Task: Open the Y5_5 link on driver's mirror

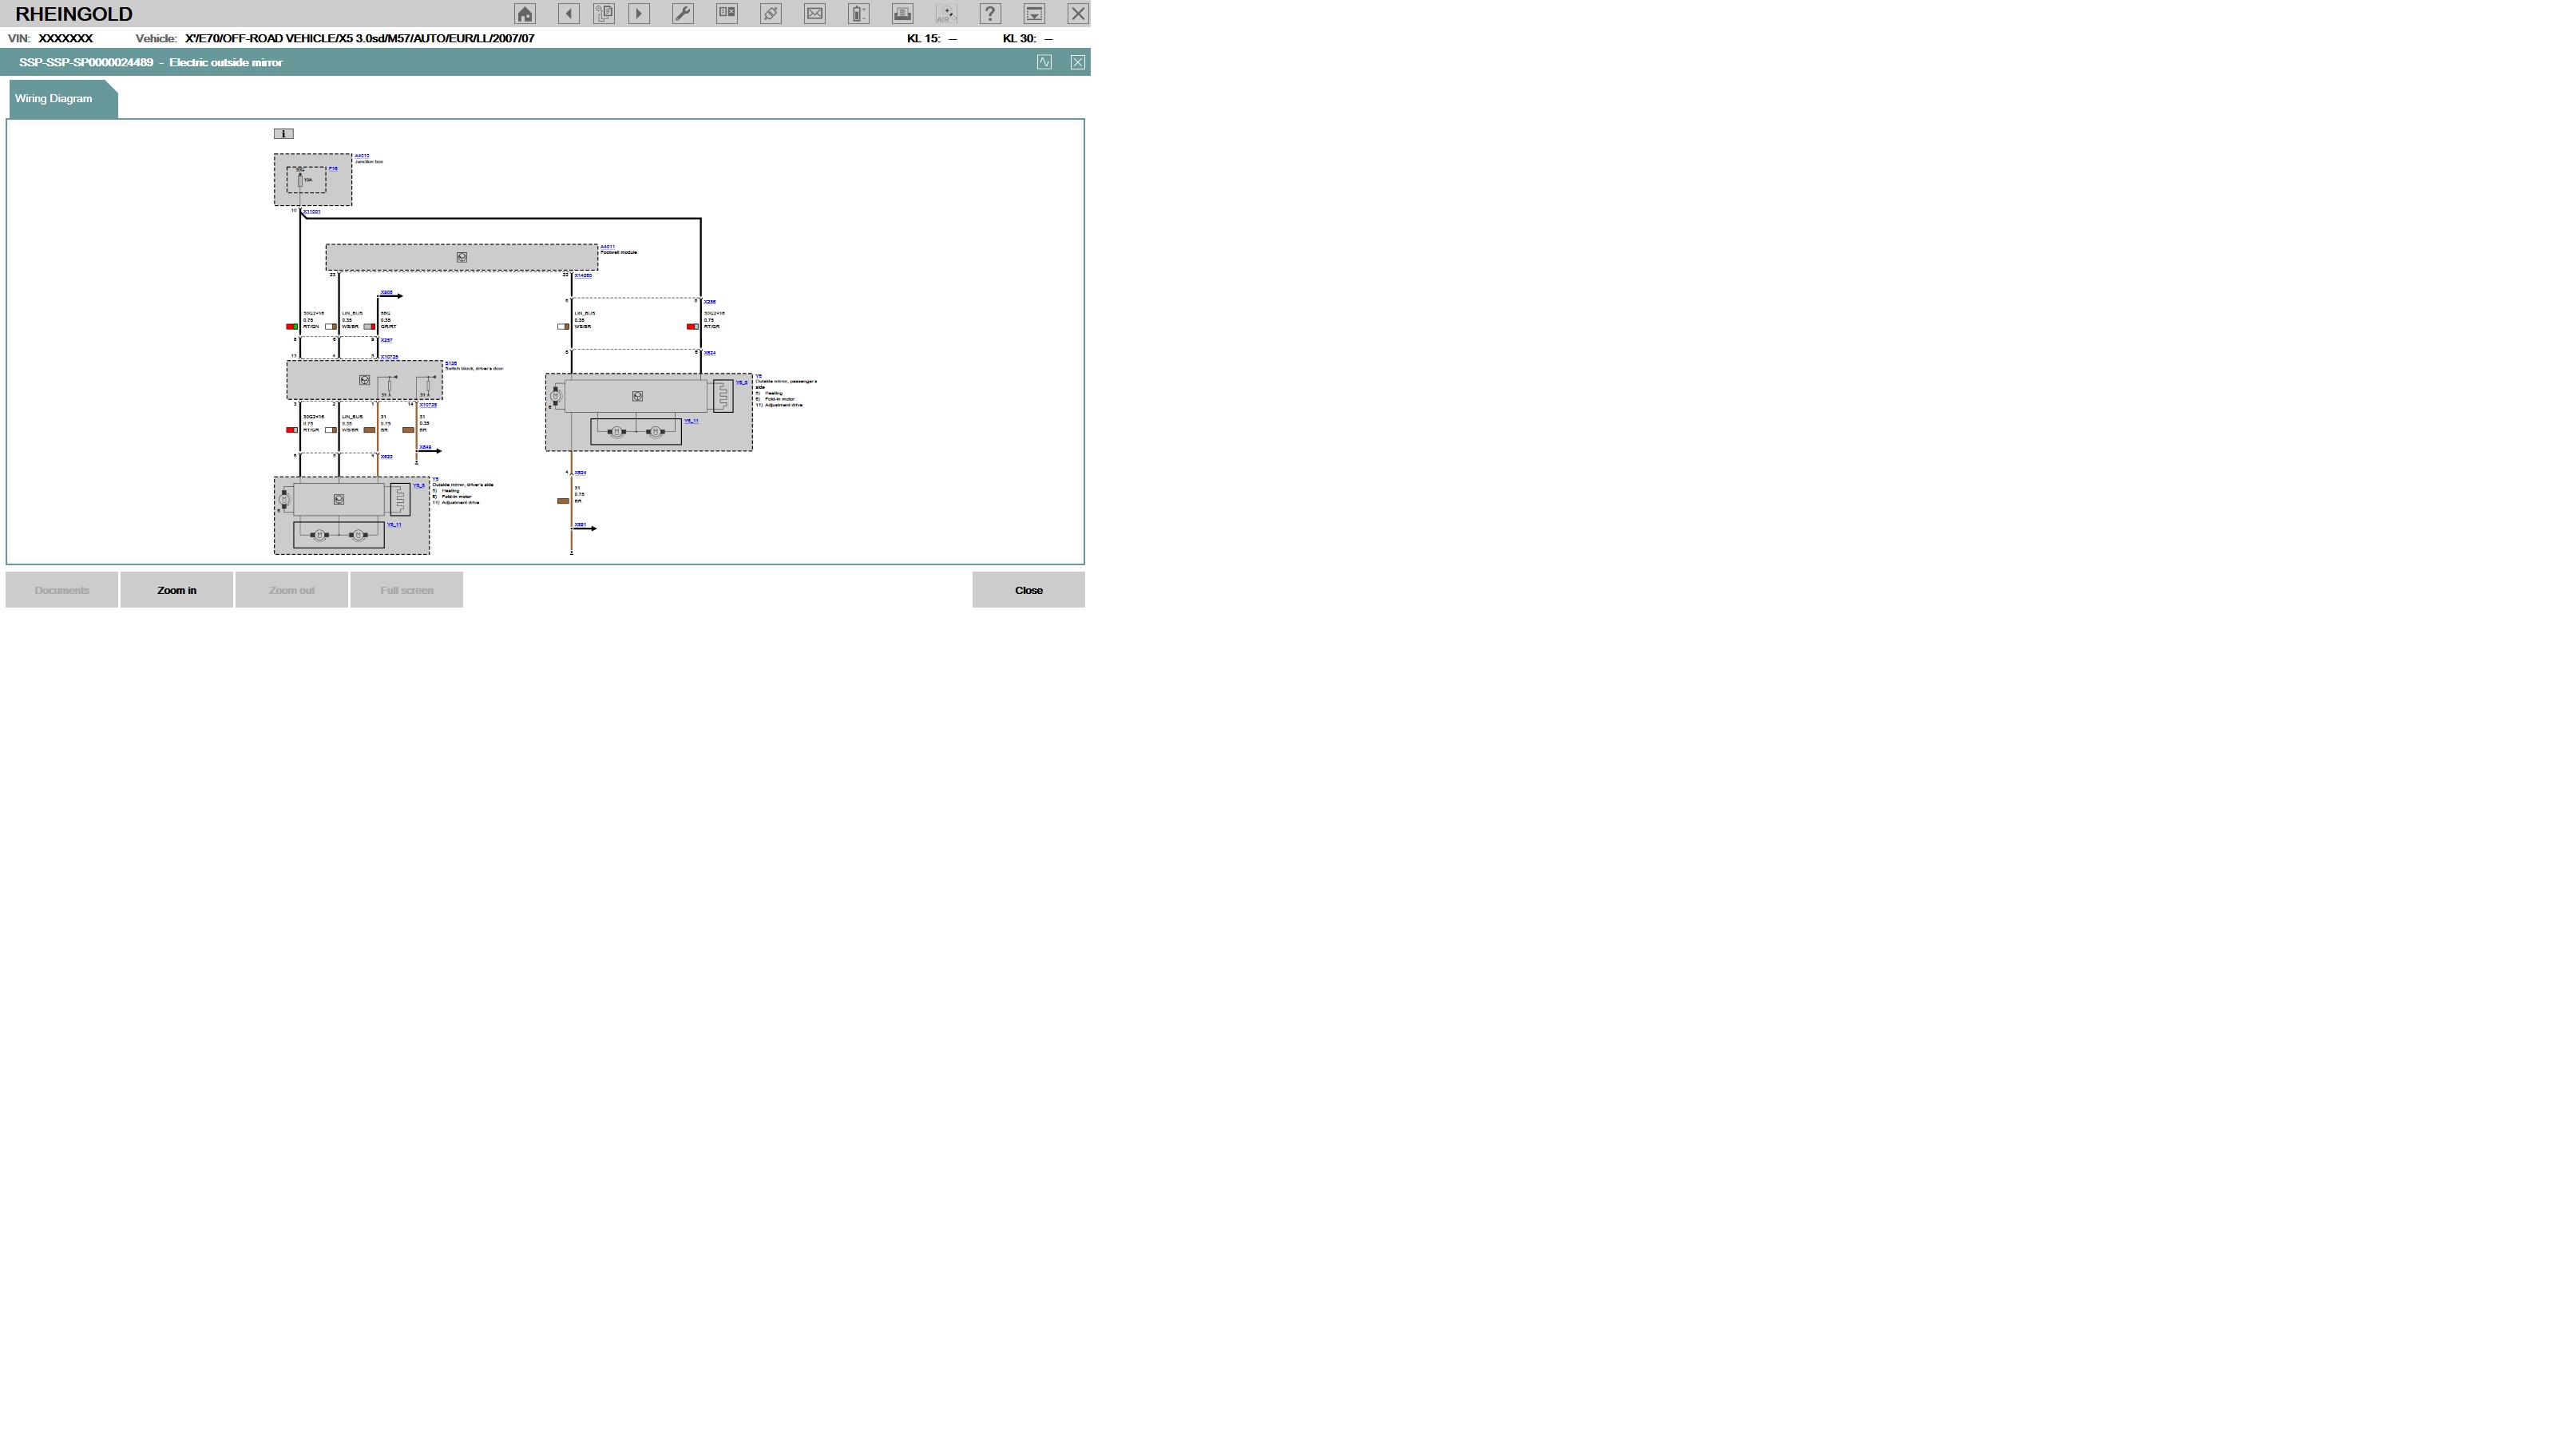Action: coord(419,486)
